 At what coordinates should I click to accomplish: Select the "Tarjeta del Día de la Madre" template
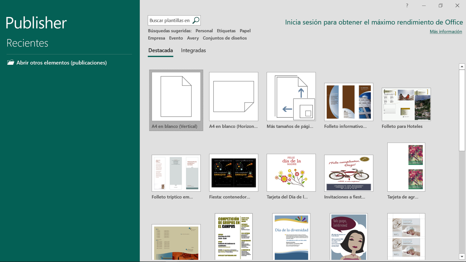tap(291, 173)
